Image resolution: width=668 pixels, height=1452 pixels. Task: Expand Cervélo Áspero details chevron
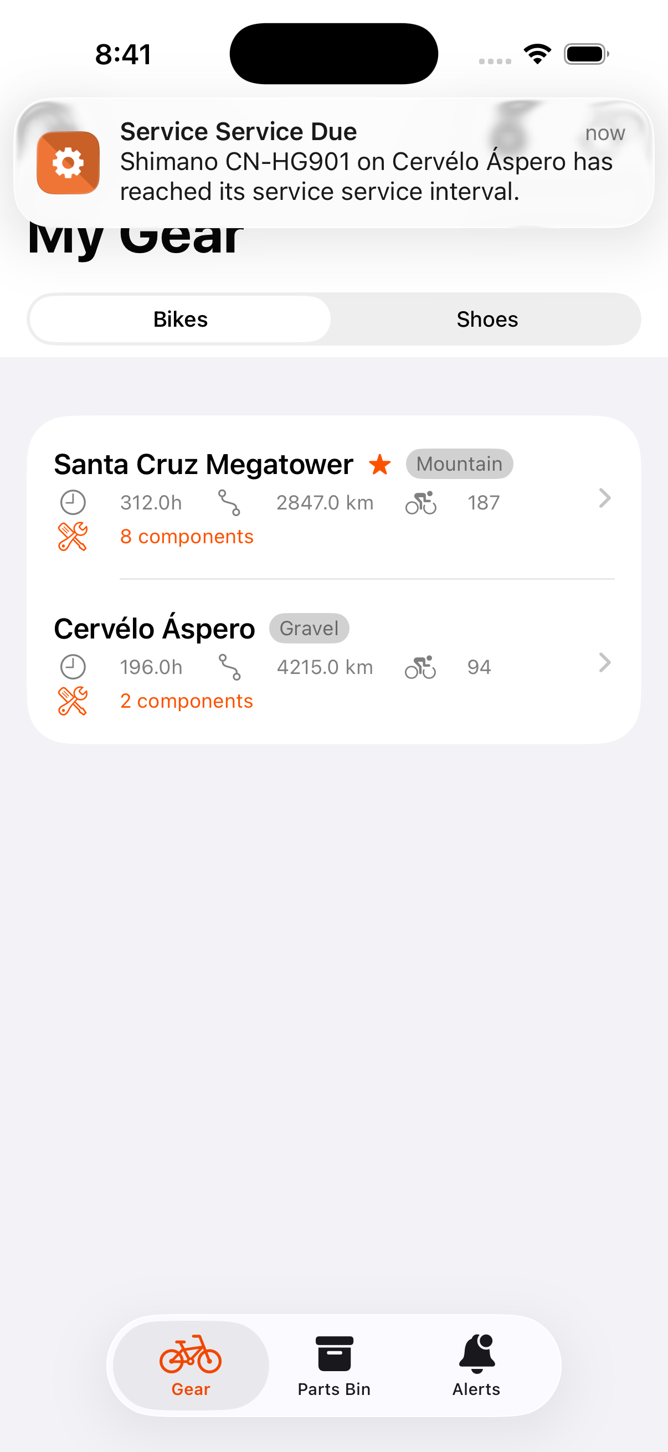pyautogui.click(x=604, y=663)
